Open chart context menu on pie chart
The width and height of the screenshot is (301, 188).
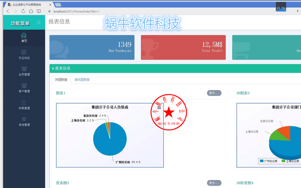[x=159, y=107]
